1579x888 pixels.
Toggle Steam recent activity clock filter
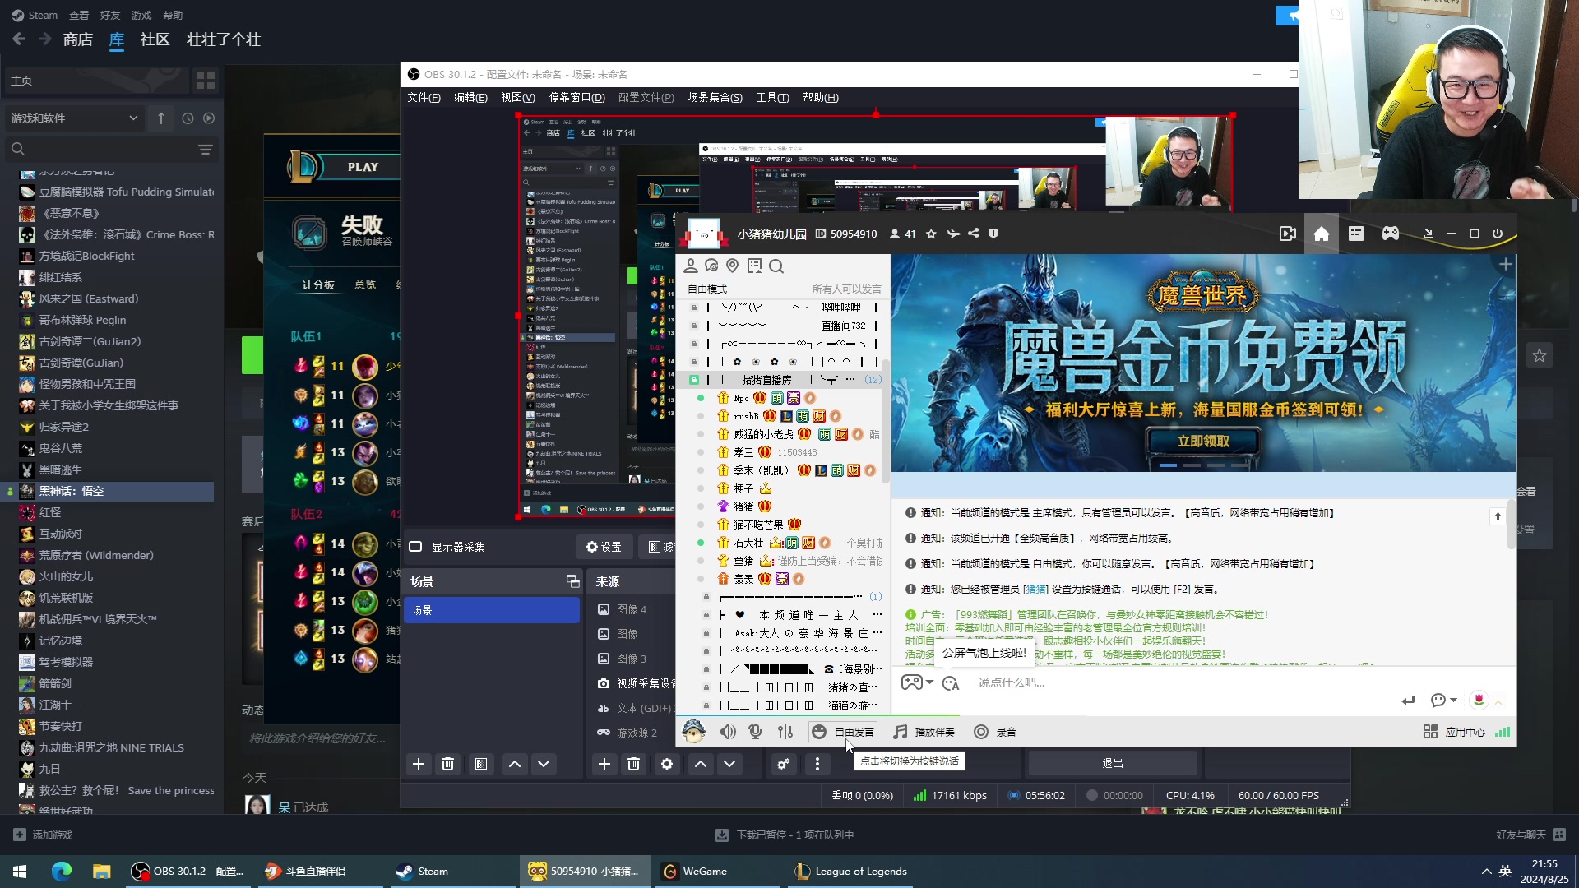coord(188,118)
